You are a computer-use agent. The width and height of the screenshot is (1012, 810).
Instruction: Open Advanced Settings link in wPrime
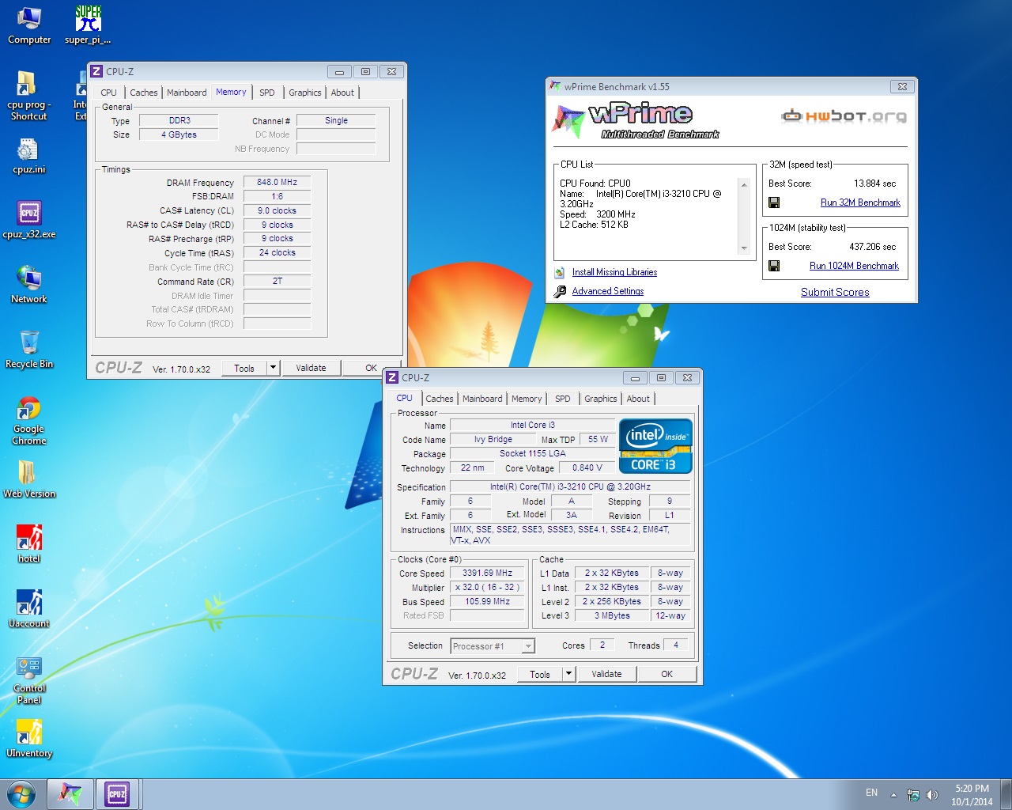click(x=607, y=291)
